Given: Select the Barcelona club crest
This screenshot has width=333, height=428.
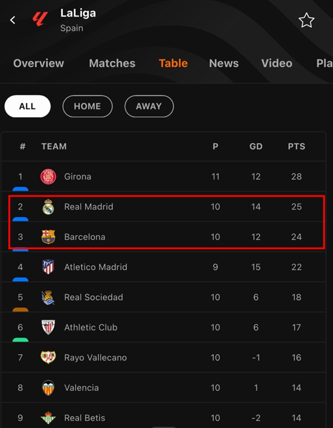Looking at the screenshot, I should pyautogui.click(x=48, y=237).
